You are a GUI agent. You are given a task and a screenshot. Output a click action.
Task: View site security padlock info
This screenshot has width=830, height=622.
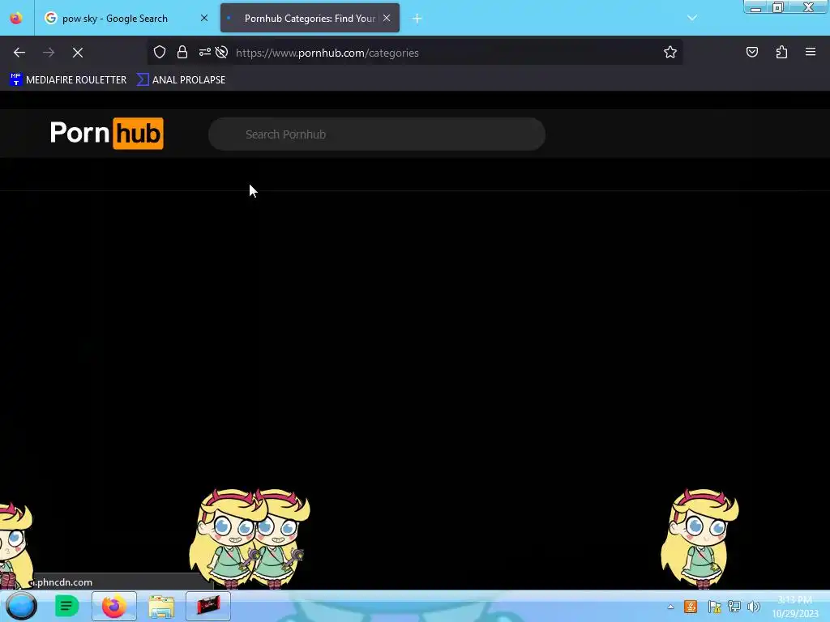pos(182,52)
